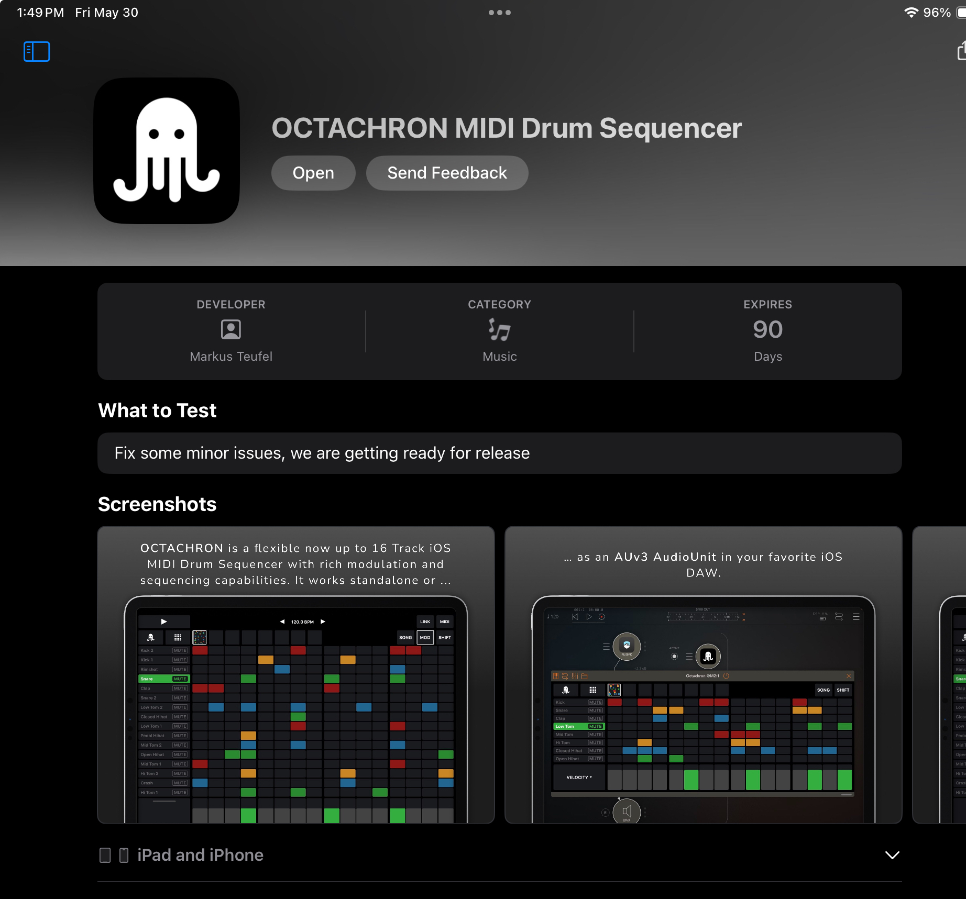Select the SONG tab in first screenshot
The height and width of the screenshot is (899, 966).
click(405, 638)
